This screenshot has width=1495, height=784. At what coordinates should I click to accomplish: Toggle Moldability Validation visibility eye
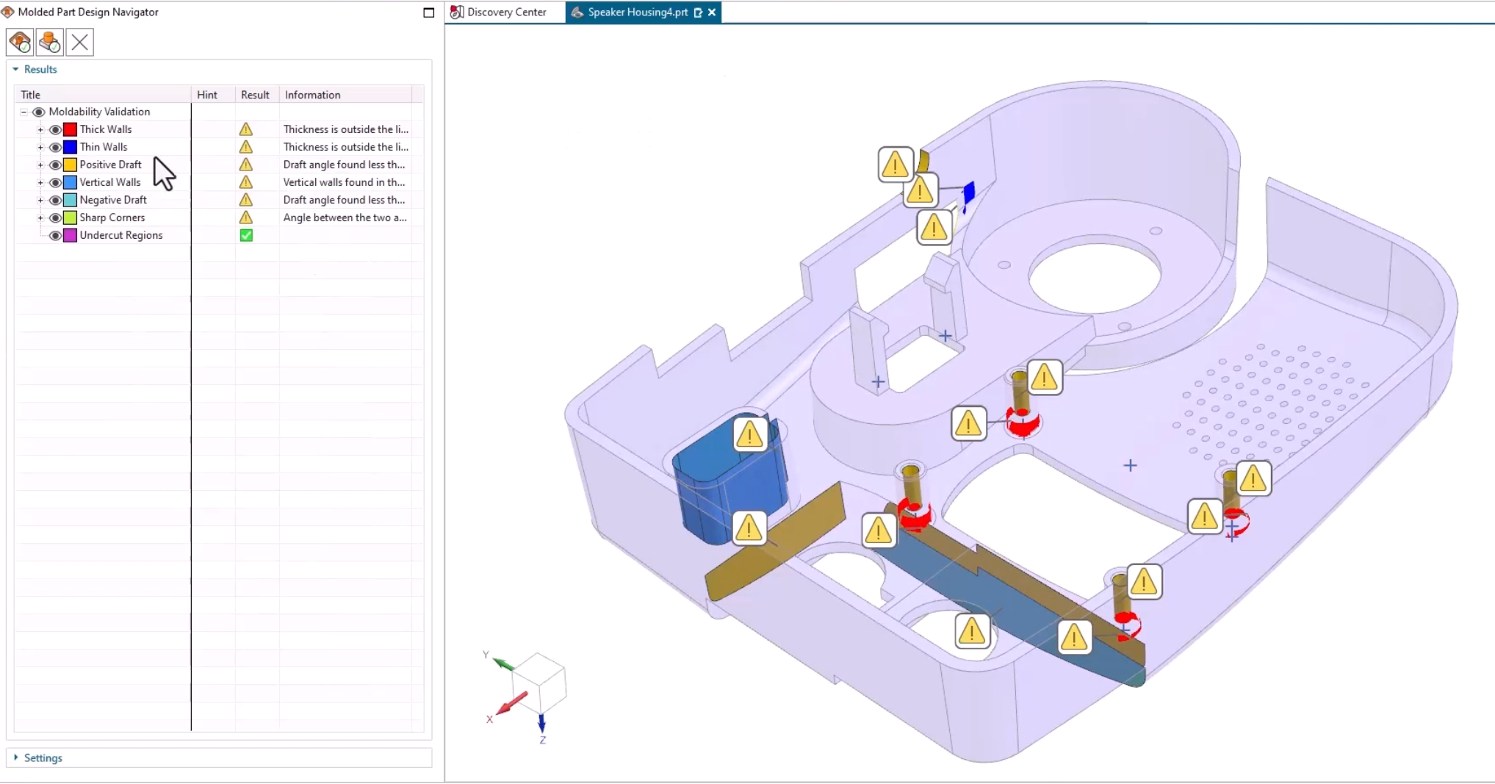click(x=38, y=111)
